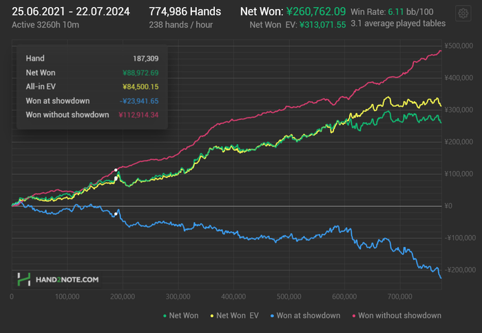Click the 238 hands / hour text

[180, 25]
